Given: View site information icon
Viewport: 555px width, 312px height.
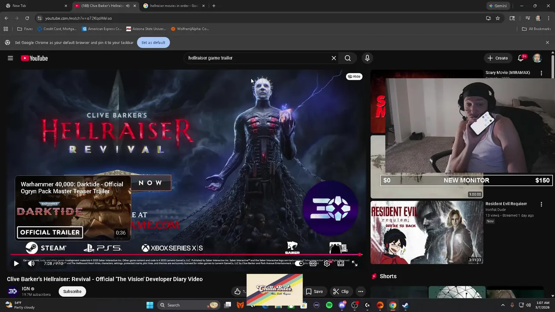Looking at the screenshot, I should (x=39, y=18).
